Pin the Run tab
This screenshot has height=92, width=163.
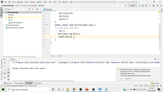[x=5, y=78]
